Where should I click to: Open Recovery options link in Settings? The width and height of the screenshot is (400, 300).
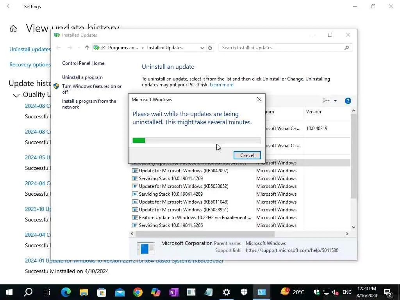(30, 65)
